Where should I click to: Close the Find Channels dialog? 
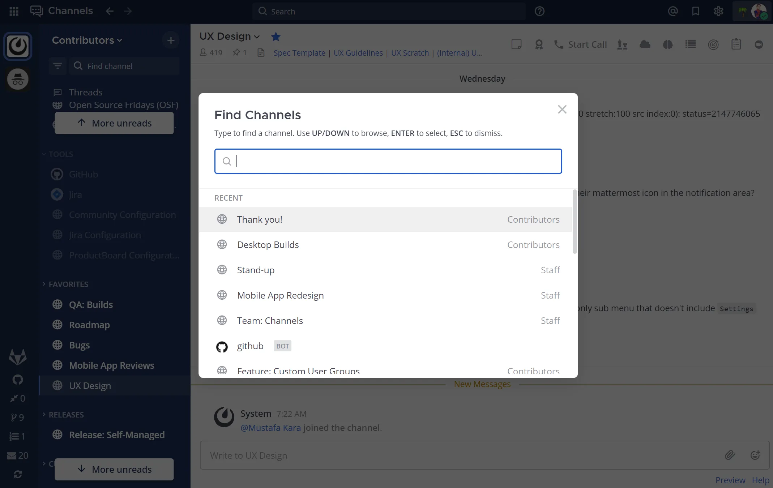click(x=562, y=109)
